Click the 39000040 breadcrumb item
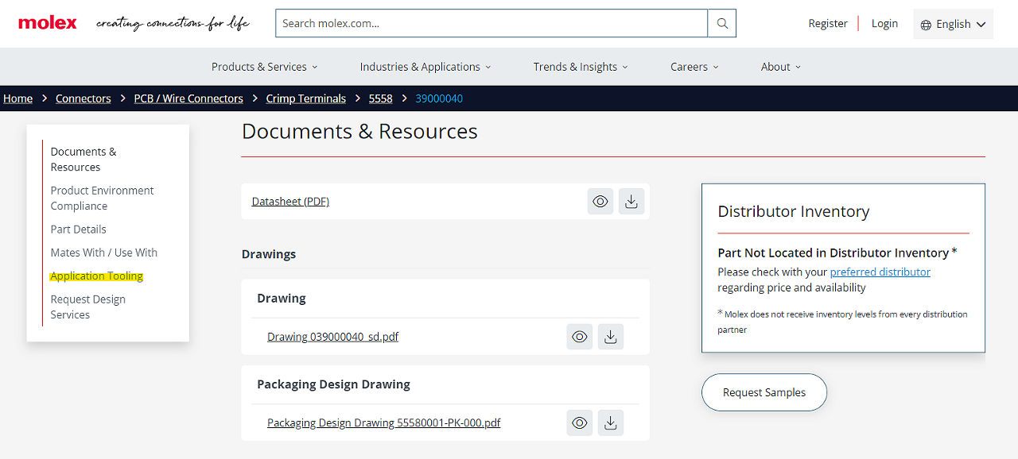 point(439,98)
